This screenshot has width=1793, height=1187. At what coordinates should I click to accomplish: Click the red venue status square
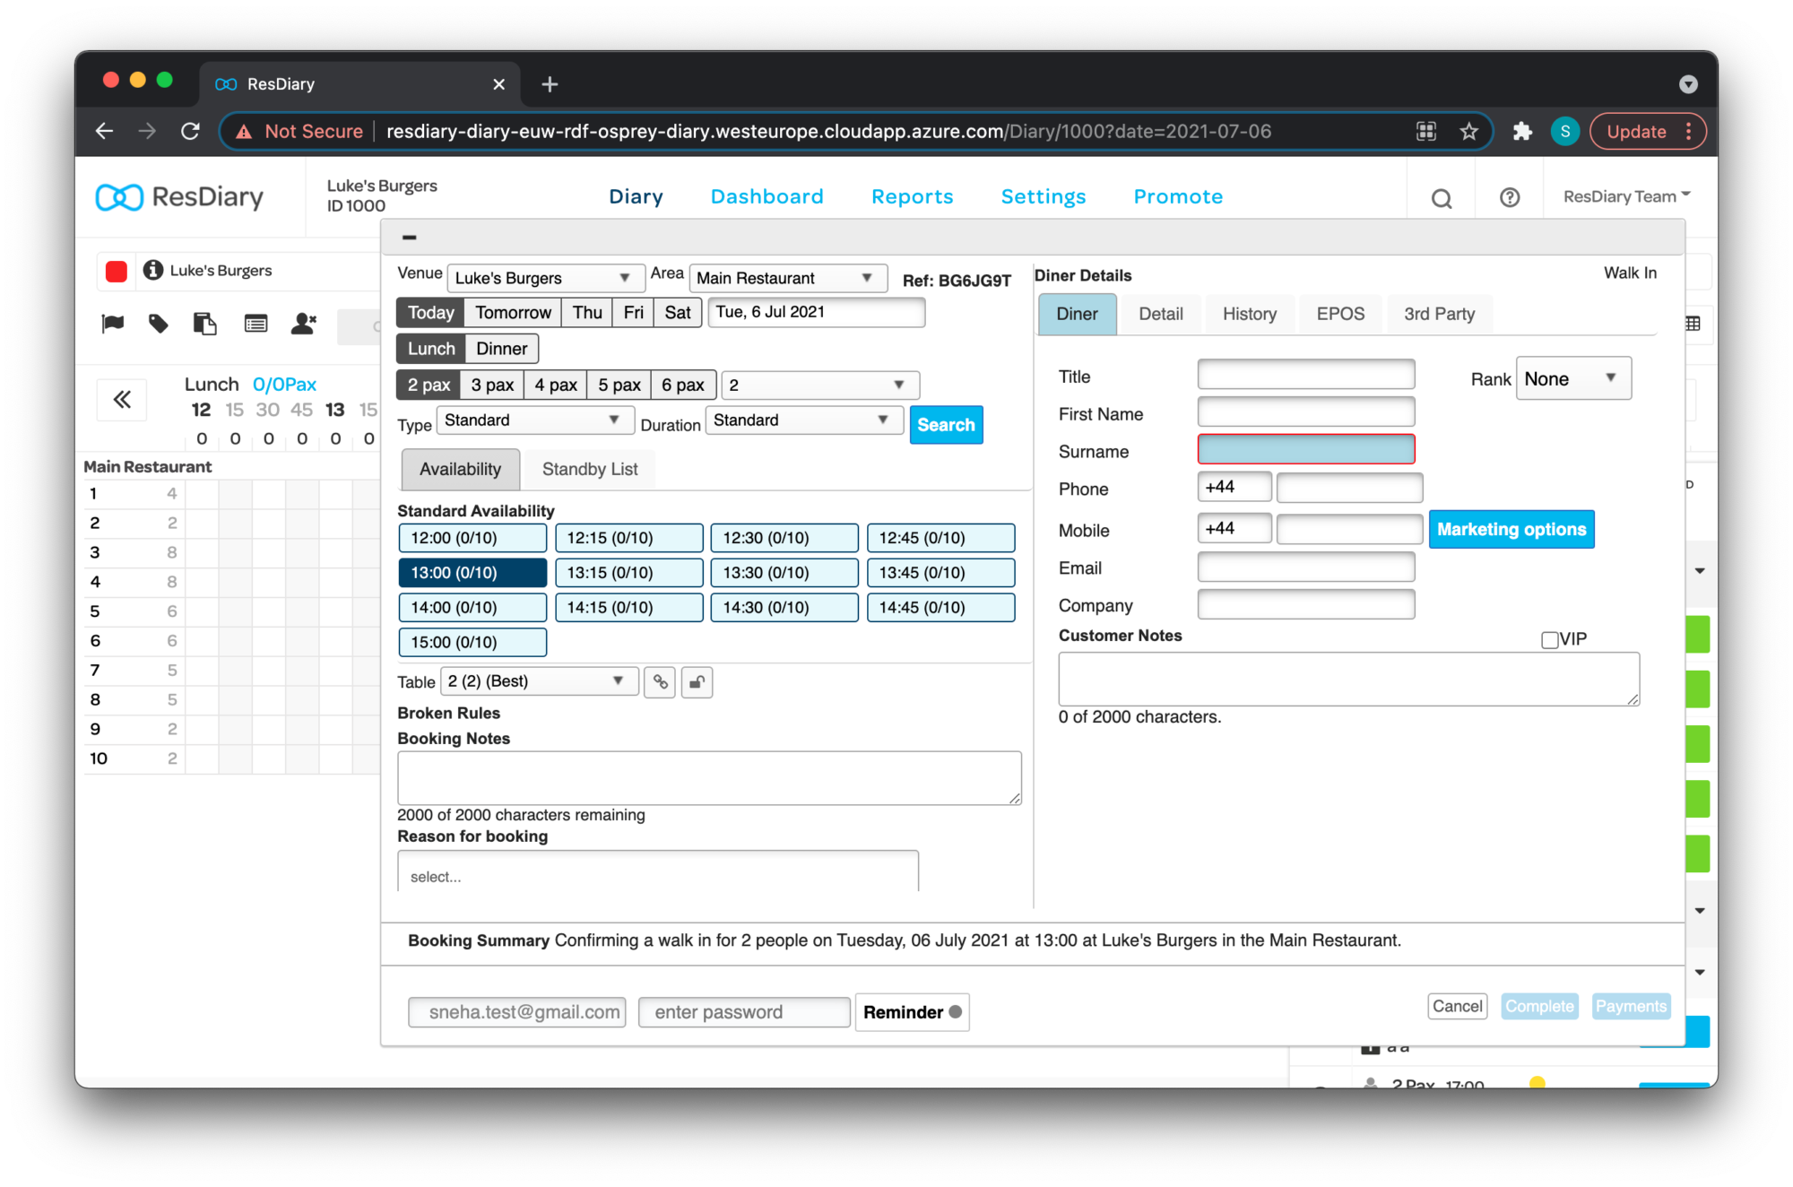point(117,271)
